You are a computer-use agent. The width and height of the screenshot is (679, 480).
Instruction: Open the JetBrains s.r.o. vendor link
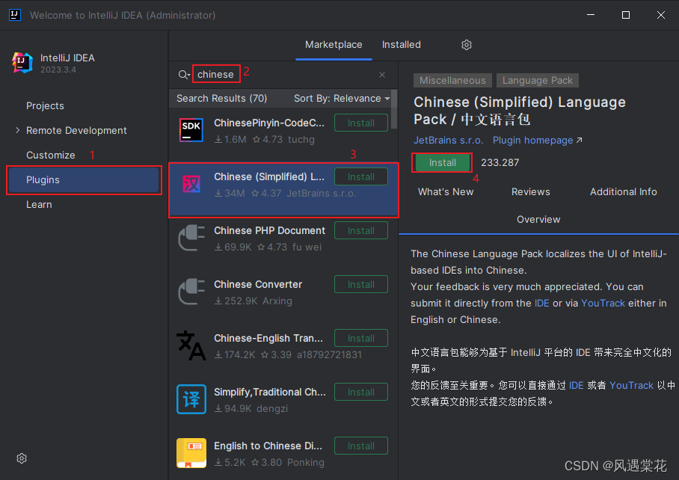pyautogui.click(x=448, y=141)
